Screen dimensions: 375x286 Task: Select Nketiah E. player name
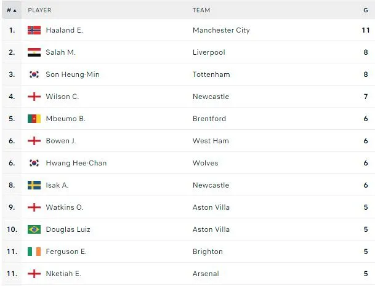click(x=63, y=274)
